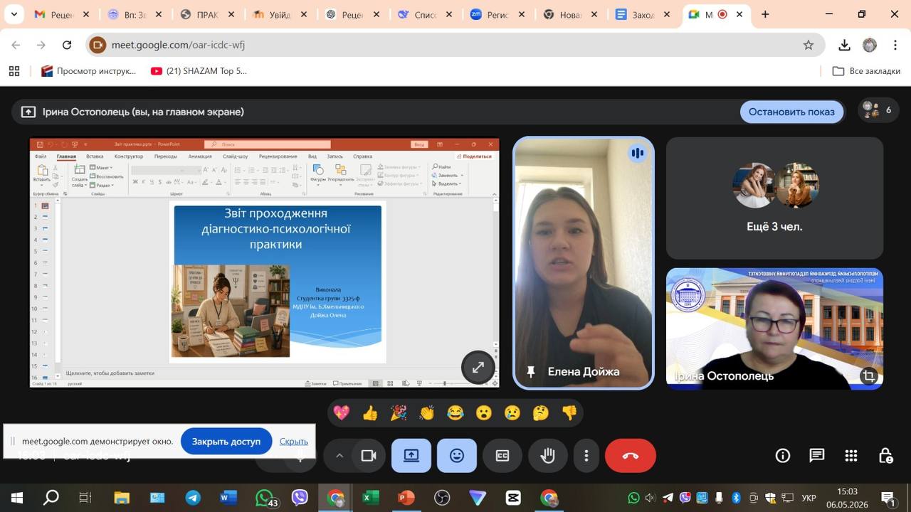The height and width of the screenshot is (512, 911).
Task: Click the present screen icon
Action: coord(411,456)
